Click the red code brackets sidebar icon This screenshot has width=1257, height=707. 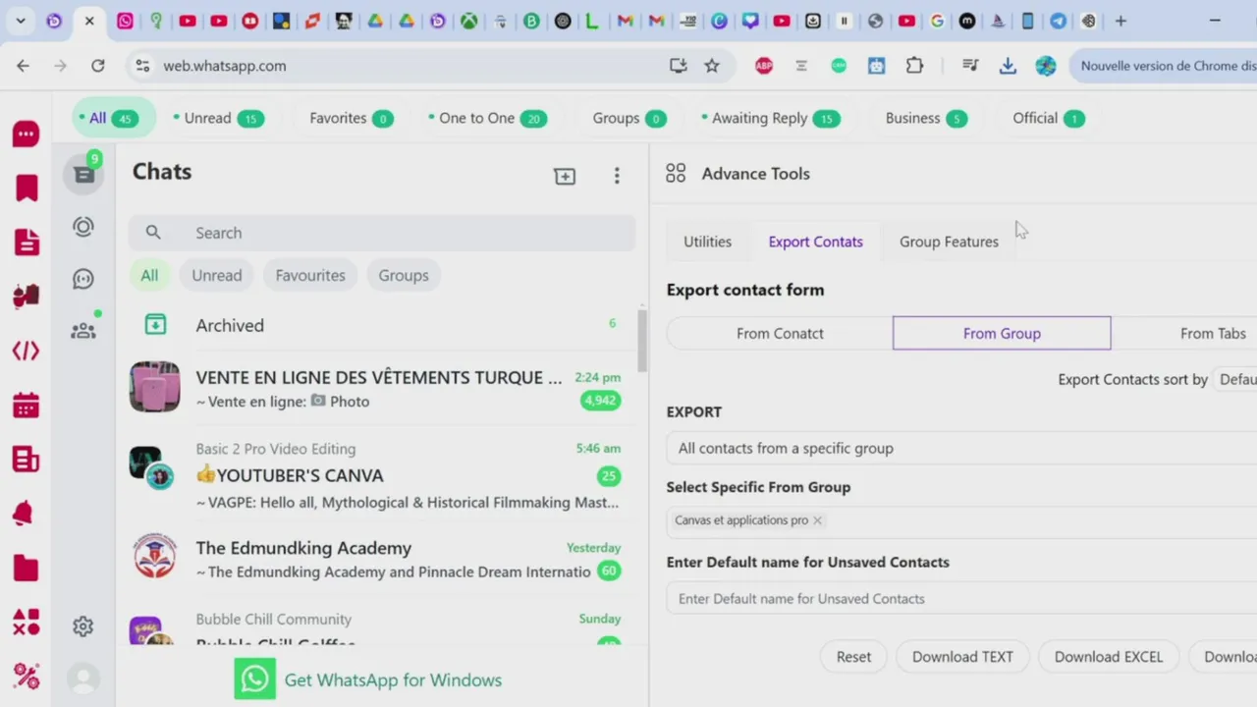tap(27, 351)
